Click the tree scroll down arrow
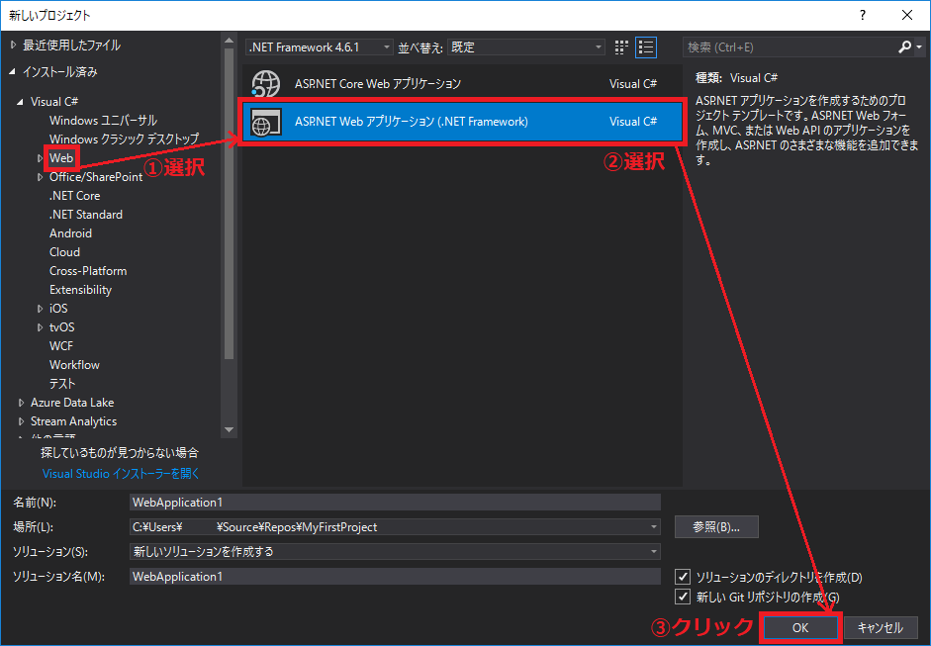This screenshot has width=931, height=646. coord(229,430)
